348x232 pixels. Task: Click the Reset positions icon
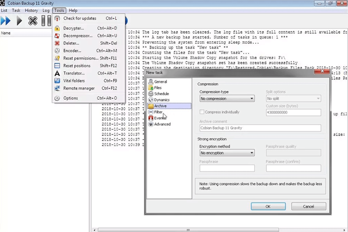coord(57,66)
